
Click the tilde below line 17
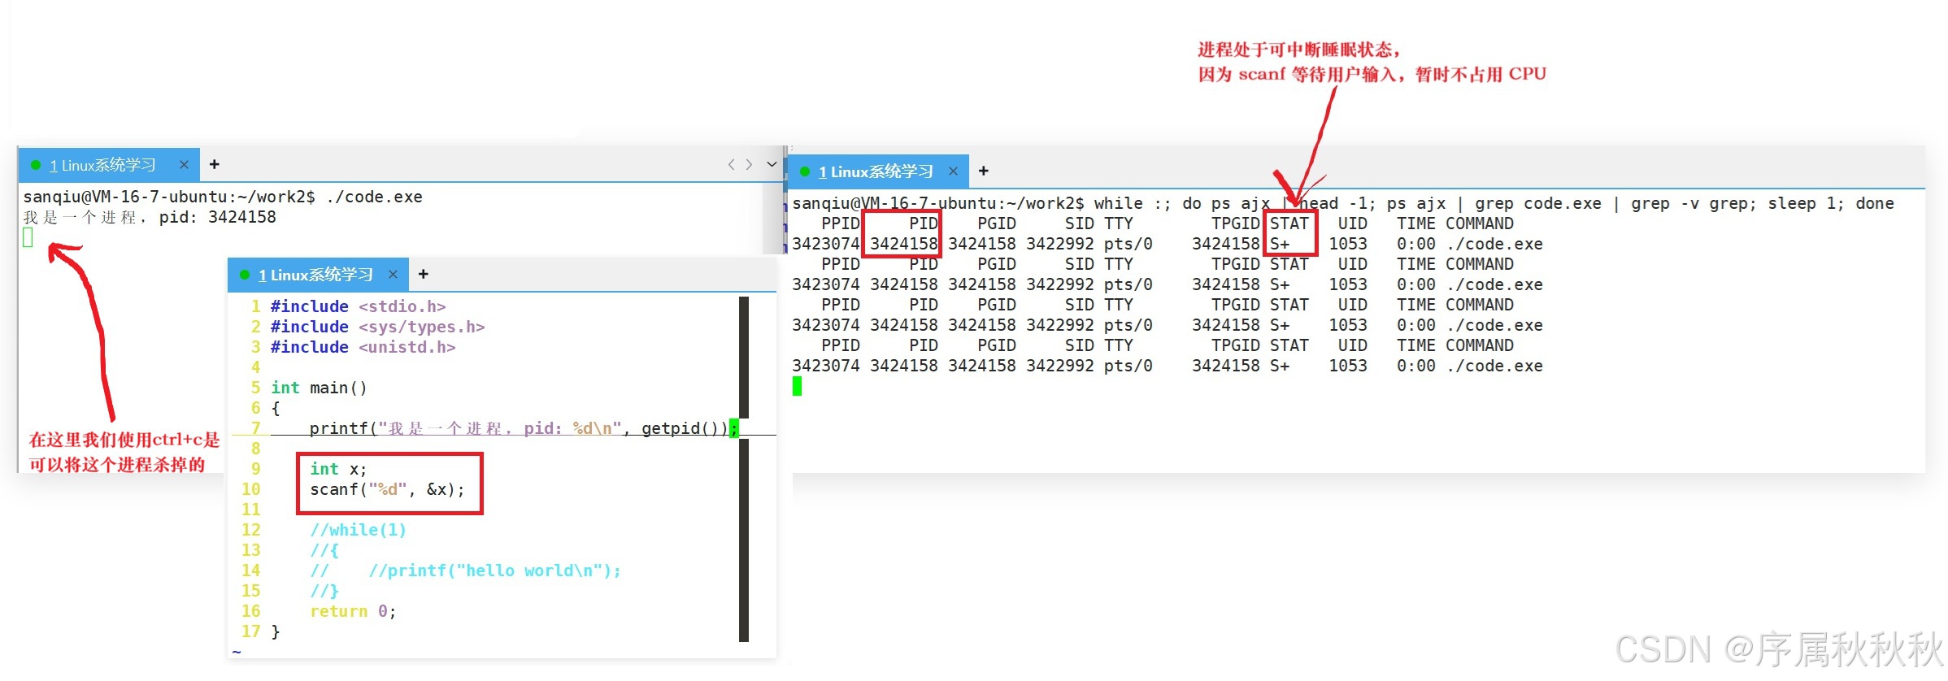click(237, 652)
